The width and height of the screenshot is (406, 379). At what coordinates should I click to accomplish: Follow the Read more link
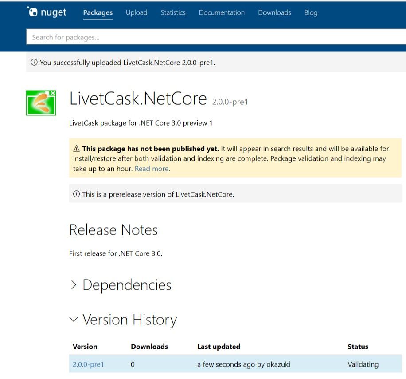152,169
